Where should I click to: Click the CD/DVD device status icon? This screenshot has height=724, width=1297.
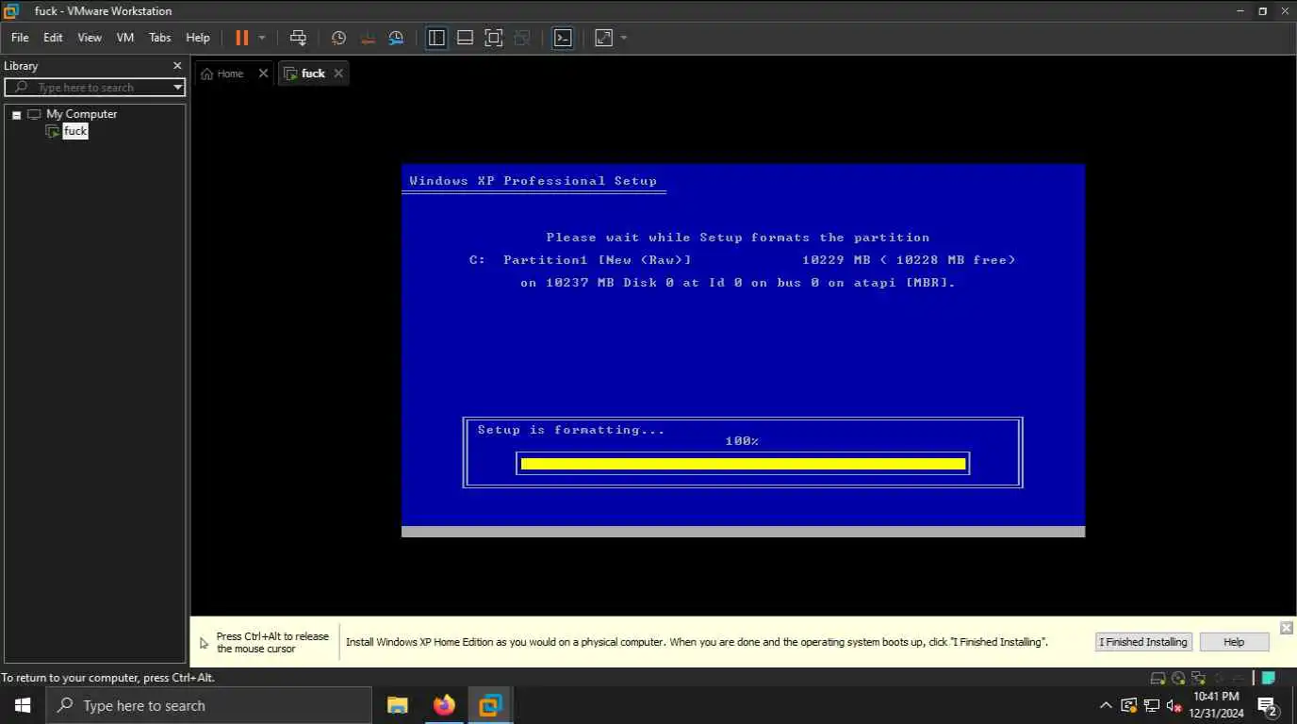pyautogui.click(x=1178, y=678)
